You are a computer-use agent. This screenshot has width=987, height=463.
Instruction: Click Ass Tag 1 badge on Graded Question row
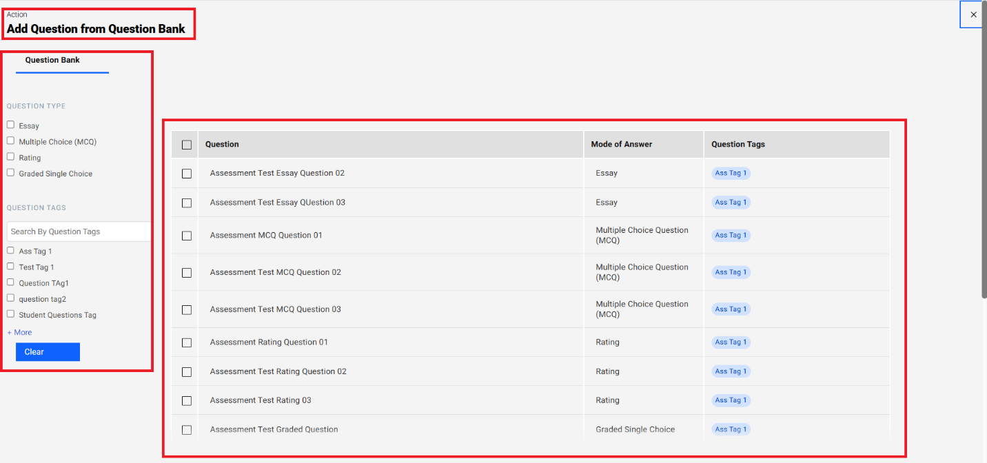point(731,429)
